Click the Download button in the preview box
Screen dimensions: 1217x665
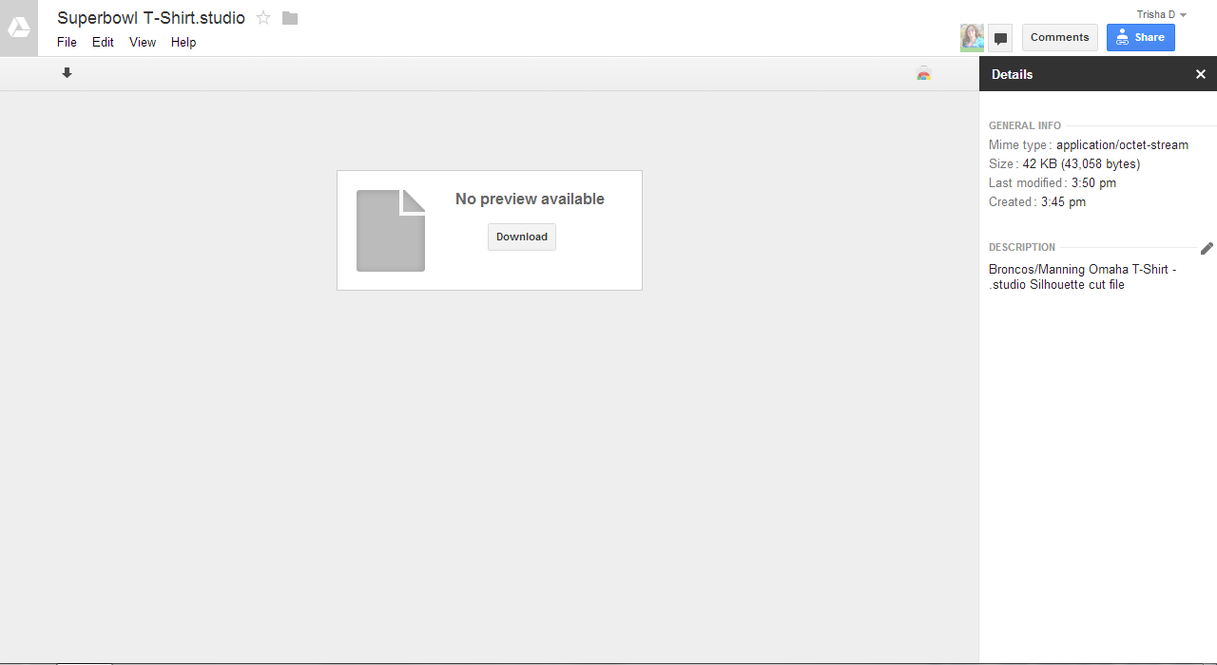click(521, 237)
